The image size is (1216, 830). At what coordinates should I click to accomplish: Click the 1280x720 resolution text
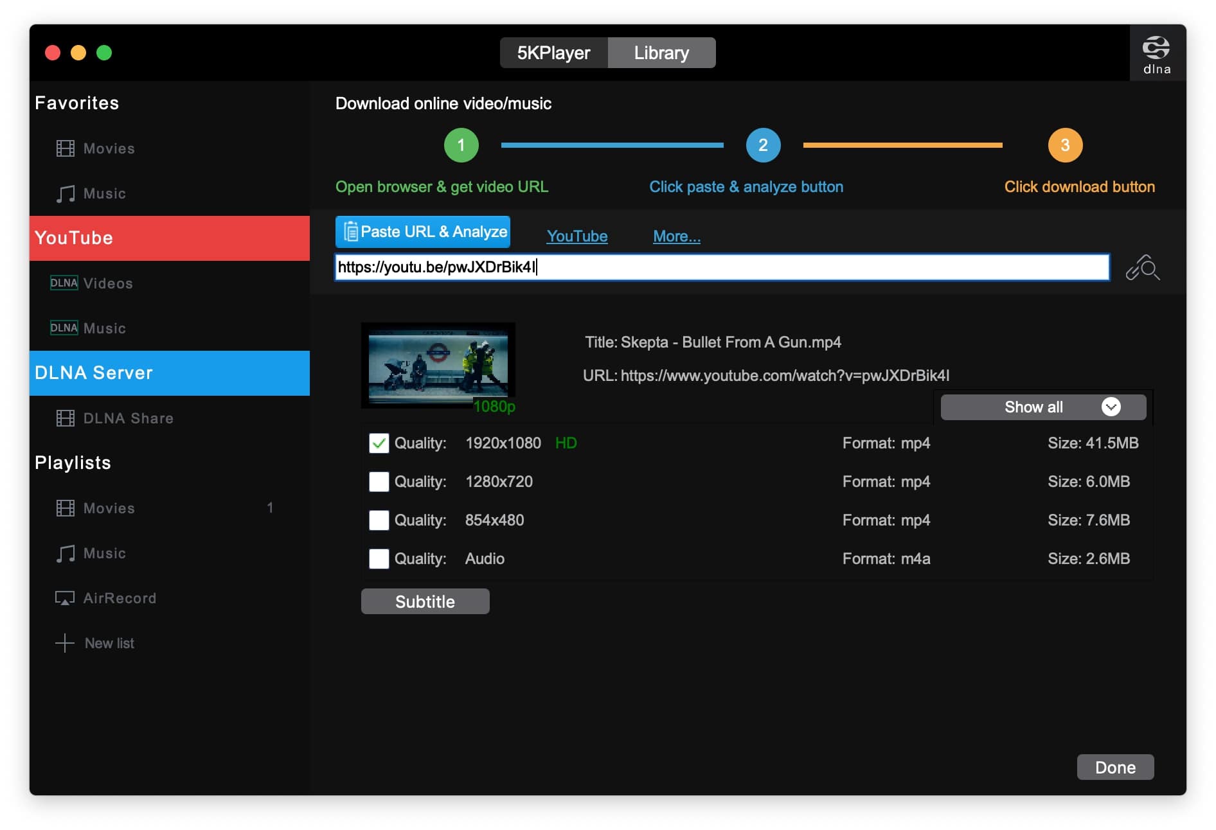499,482
